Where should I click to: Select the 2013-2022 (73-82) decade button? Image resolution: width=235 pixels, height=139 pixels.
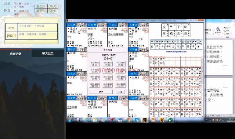click(108, 78)
